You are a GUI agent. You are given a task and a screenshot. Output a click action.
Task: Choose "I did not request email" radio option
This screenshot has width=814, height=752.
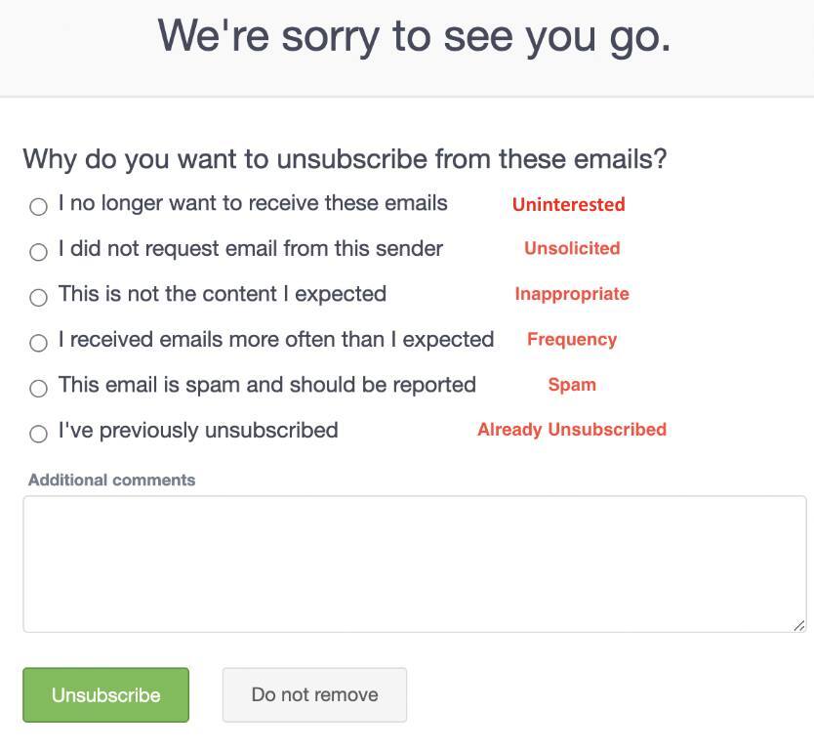click(38, 252)
